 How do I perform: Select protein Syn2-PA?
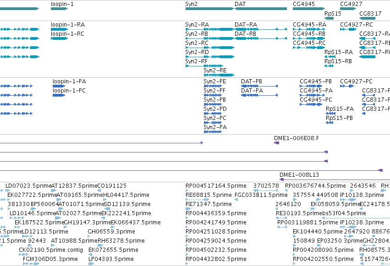click(213, 132)
